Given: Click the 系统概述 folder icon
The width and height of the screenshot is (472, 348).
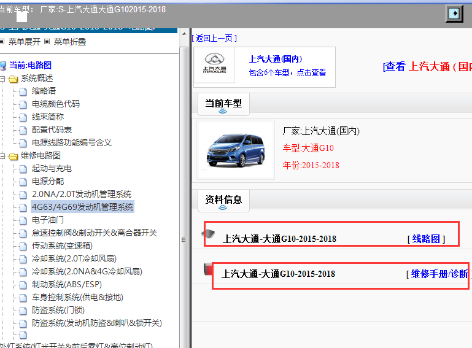Looking at the screenshot, I should coord(13,79).
